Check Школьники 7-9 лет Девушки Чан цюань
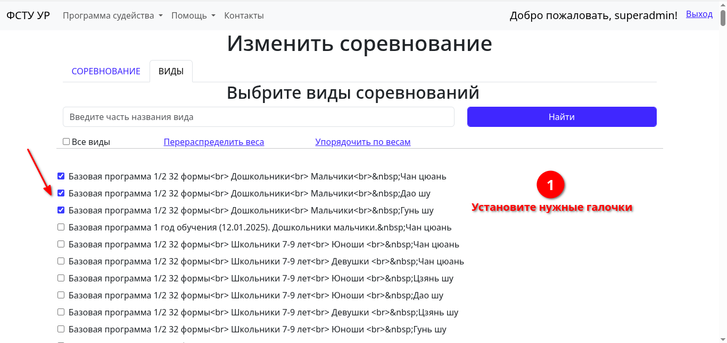This screenshot has width=727, height=343. coord(61,261)
